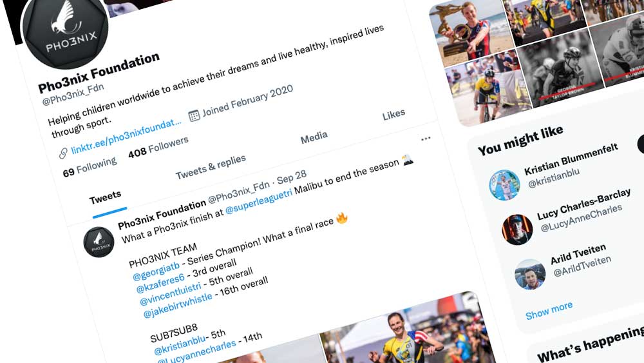This screenshot has height=363, width=644.
Task: Click the link chain icon beside linktr.ee
Action: point(63,153)
